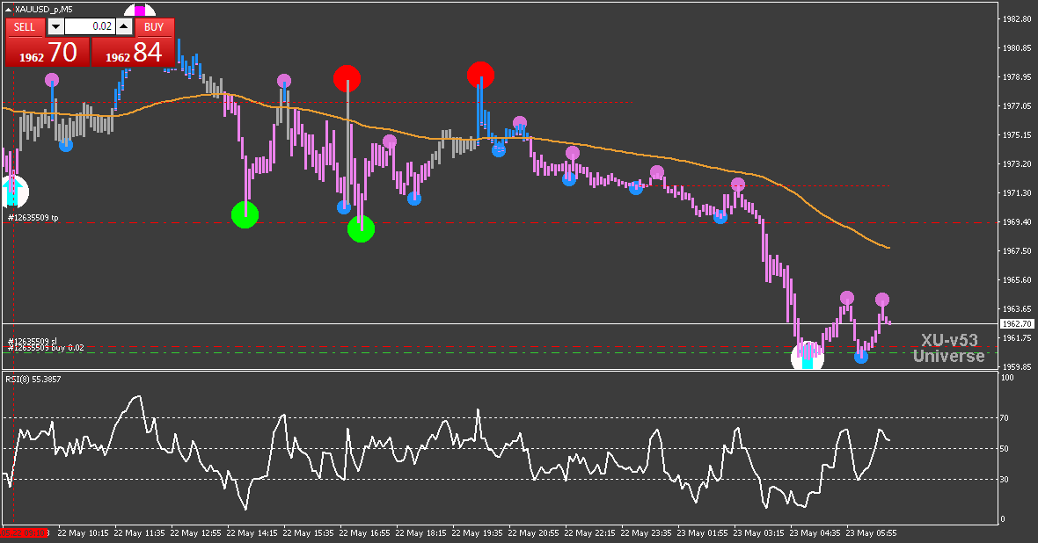Click the RSI level 30 label
Image resolution: width=1038 pixels, height=543 pixels.
1005,480
